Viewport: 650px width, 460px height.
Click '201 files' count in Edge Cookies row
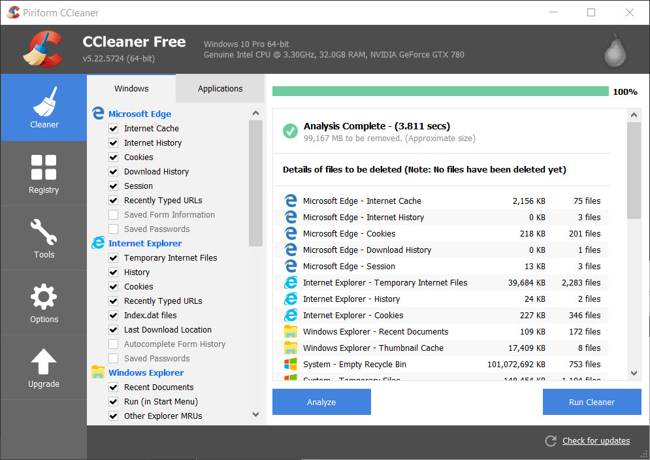pyautogui.click(x=585, y=233)
